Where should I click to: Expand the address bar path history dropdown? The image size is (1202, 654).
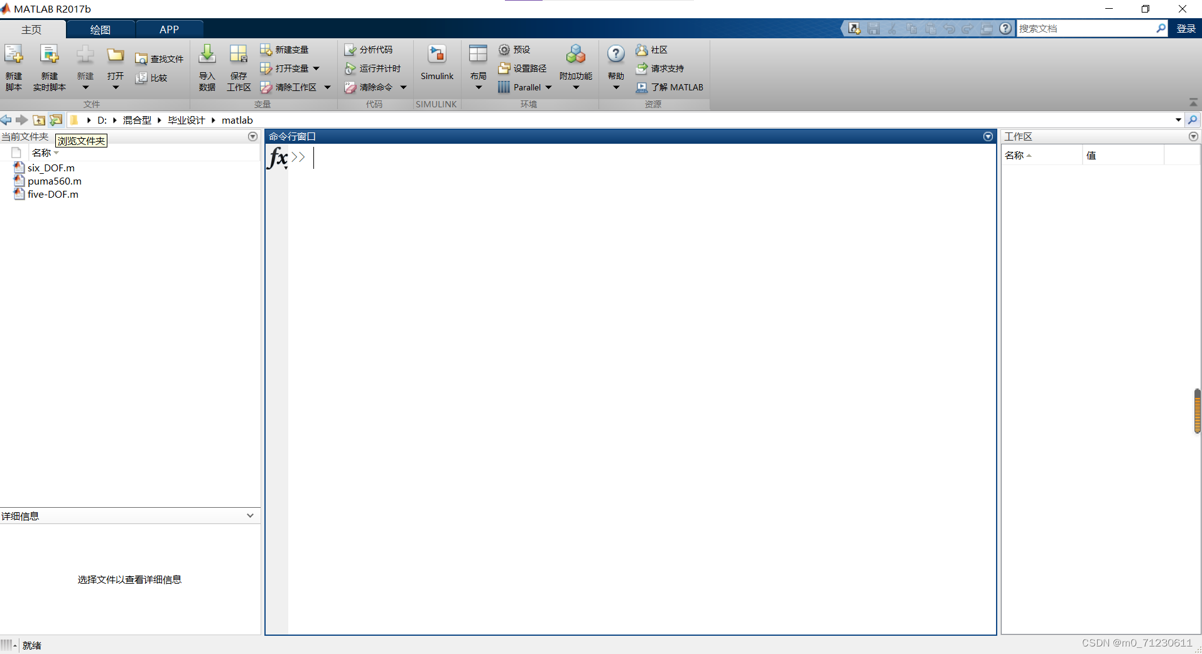(1178, 120)
